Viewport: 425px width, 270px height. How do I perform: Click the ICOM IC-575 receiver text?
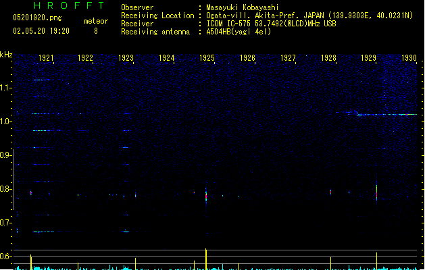pos(271,24)
